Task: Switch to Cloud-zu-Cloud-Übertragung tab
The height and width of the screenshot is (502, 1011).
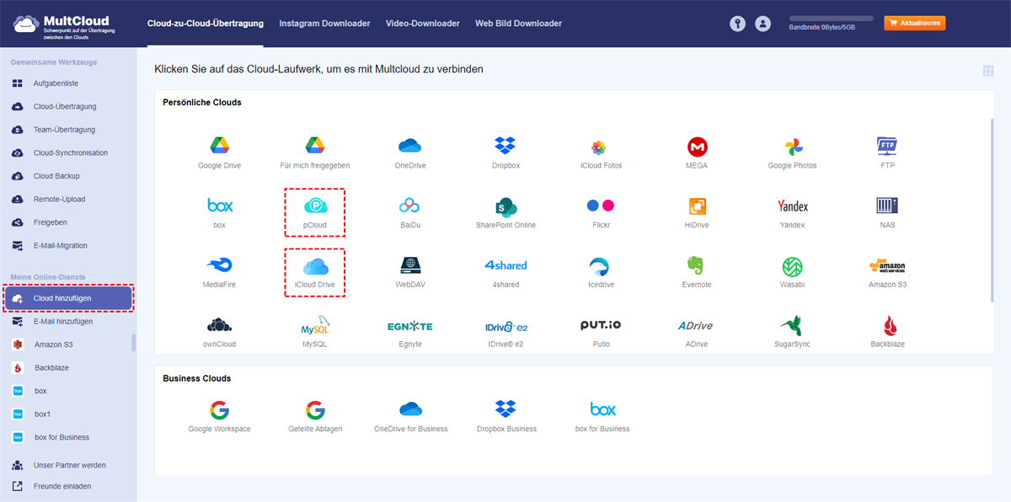Action: 205,24
